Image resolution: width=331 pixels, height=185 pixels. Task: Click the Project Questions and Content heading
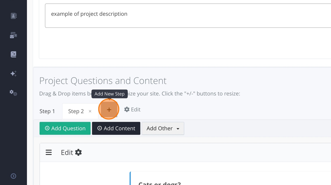pos(103,81)
